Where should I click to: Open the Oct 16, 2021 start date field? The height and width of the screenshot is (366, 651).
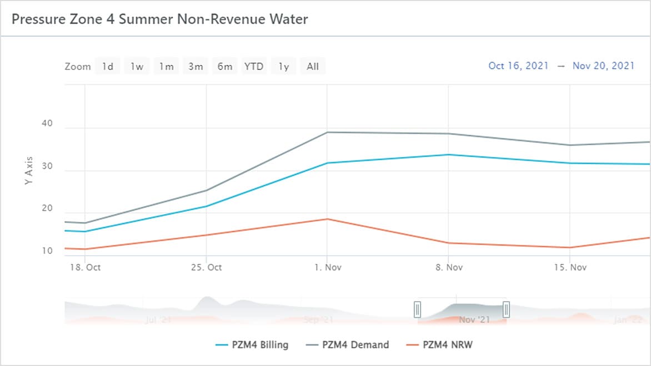click(517, 65)
